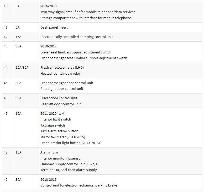204x192 pixels.
Task: Click 'Rear right door control unit' text
Action: coord(62,89)
